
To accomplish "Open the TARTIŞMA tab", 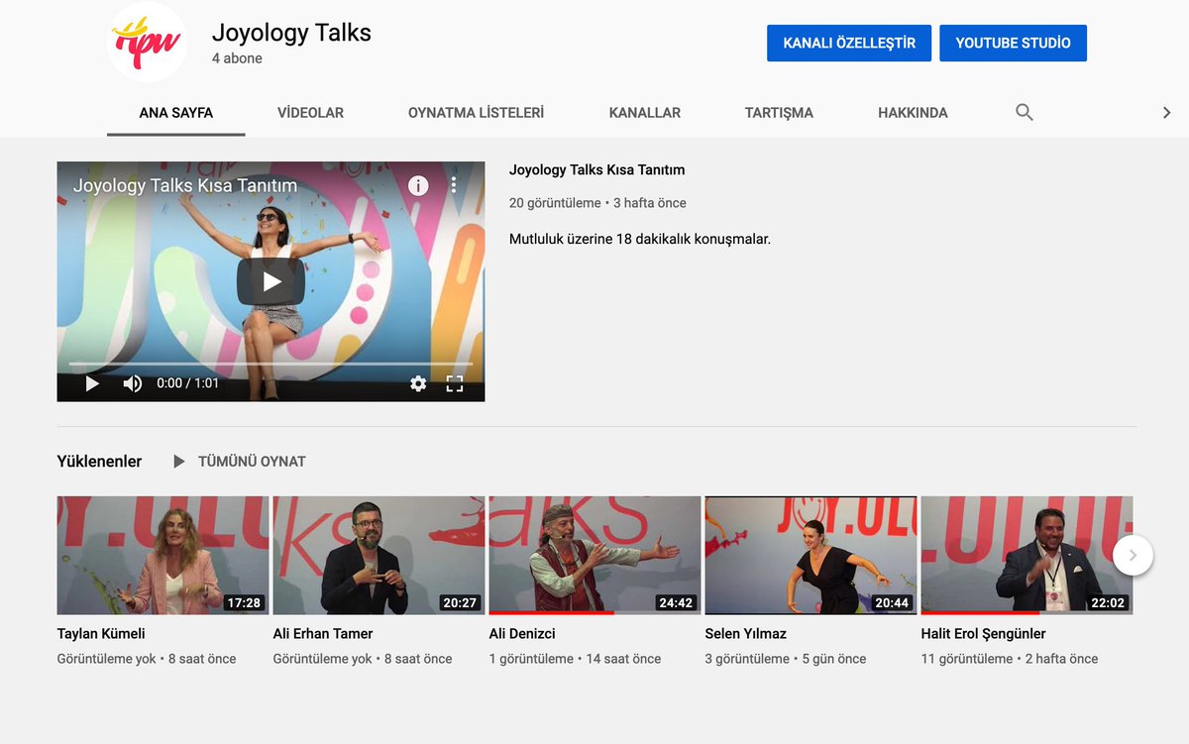I will click(x=779, y=113).
